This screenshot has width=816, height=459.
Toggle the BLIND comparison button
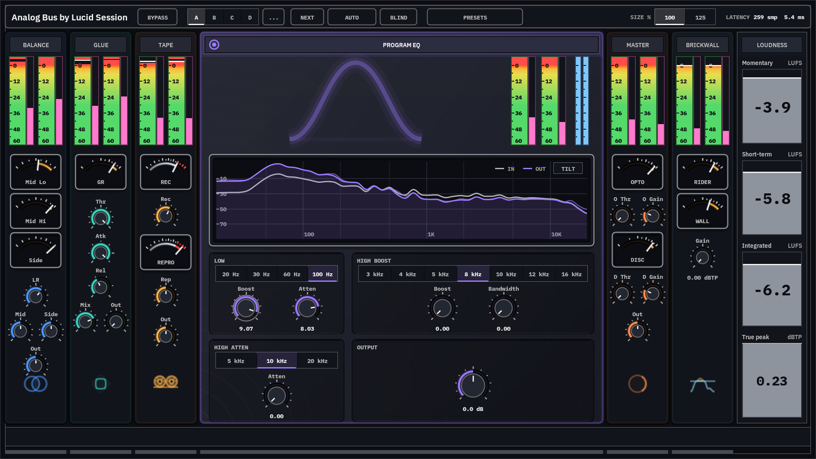click(399, 17)
